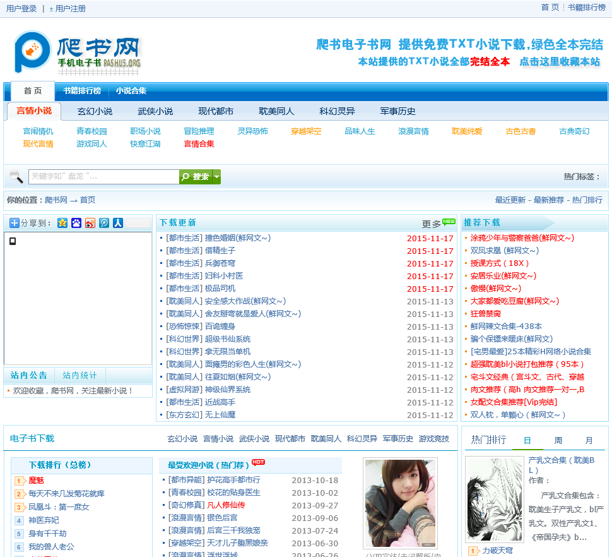Click the date 2013-10-18 beside 护花高手都市行
Image resolution: width=612 pixels, height=557 pixels.
[315, 481]
